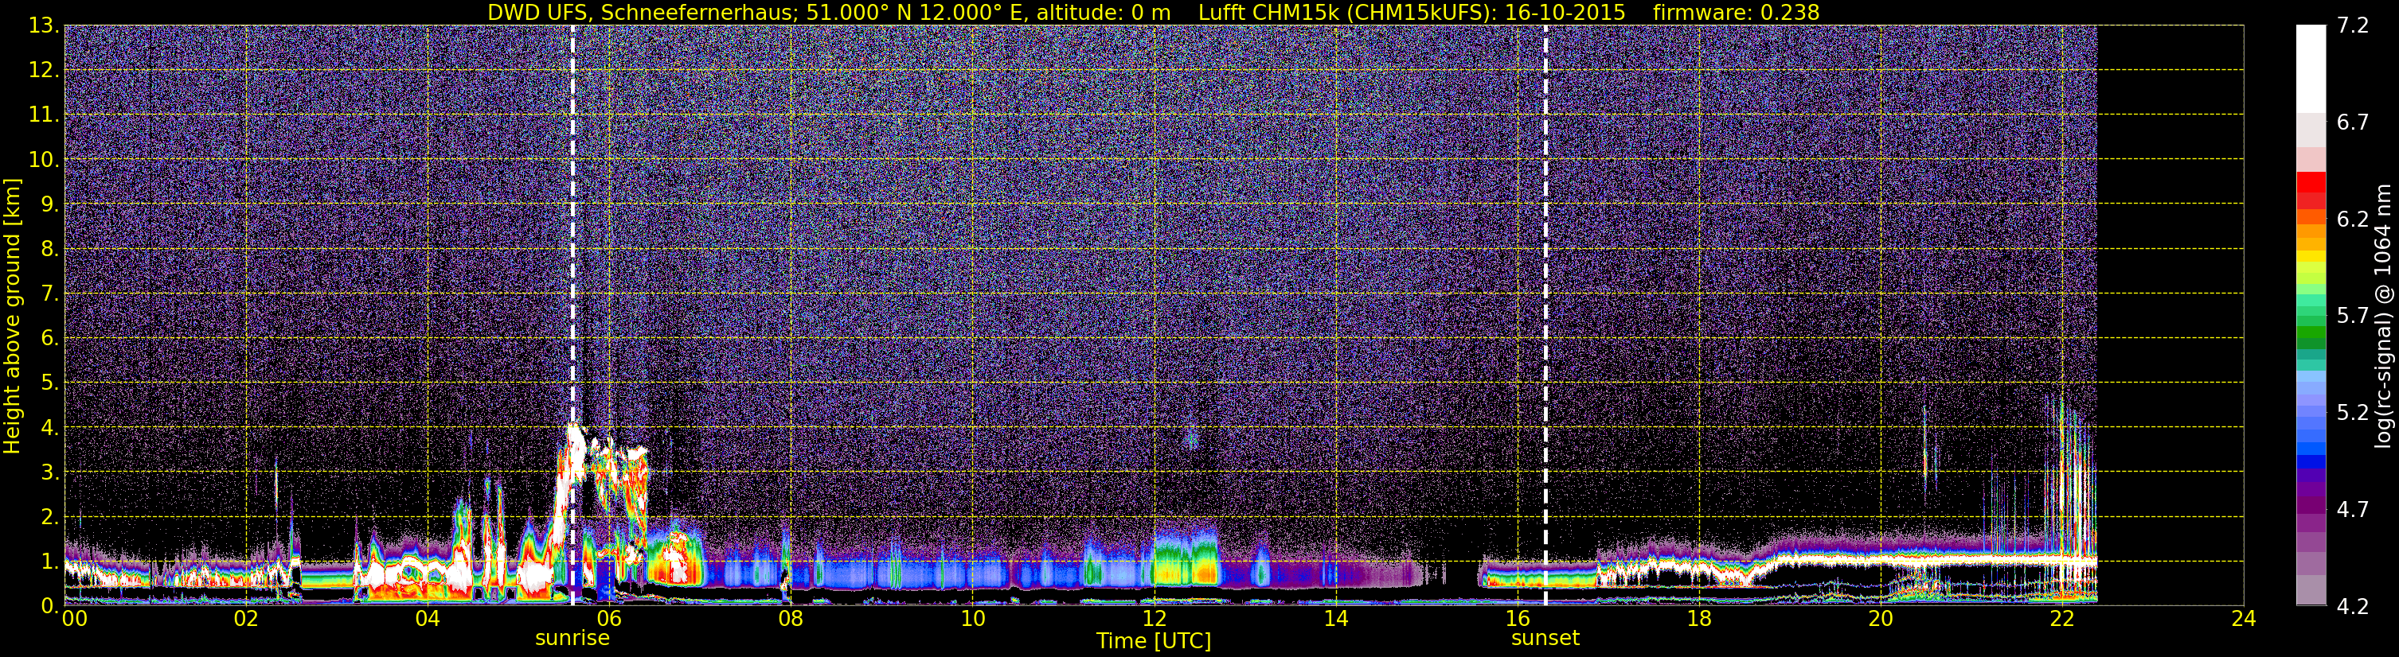Click the colorbar value '5.7'
Viewport: 2399px width, 657px height.
click(2353, 317)
